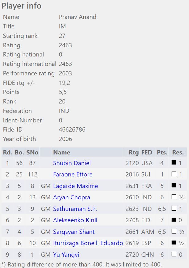The height and width of the screenshot is (268, 189).
Task: Open Aryan Chopra's player info
Action: click(71, 197)
